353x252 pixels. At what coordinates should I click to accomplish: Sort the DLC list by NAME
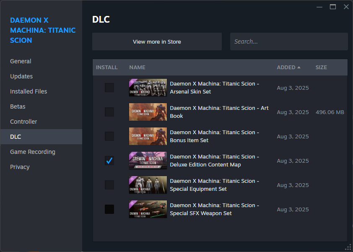point(137,68)
